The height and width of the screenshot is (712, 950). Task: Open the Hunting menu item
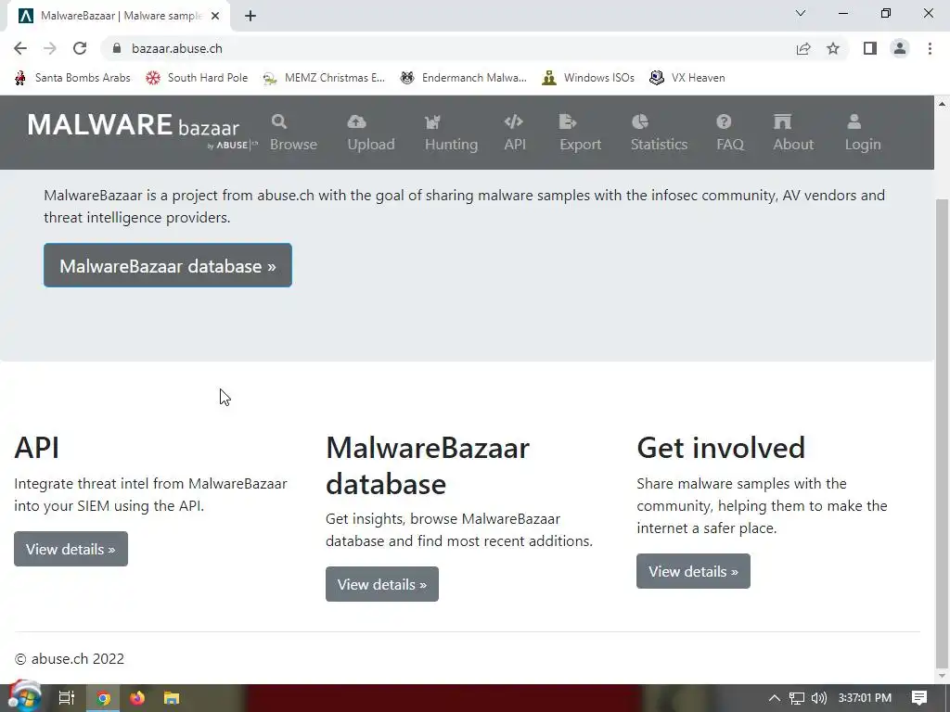coord(451,132)
